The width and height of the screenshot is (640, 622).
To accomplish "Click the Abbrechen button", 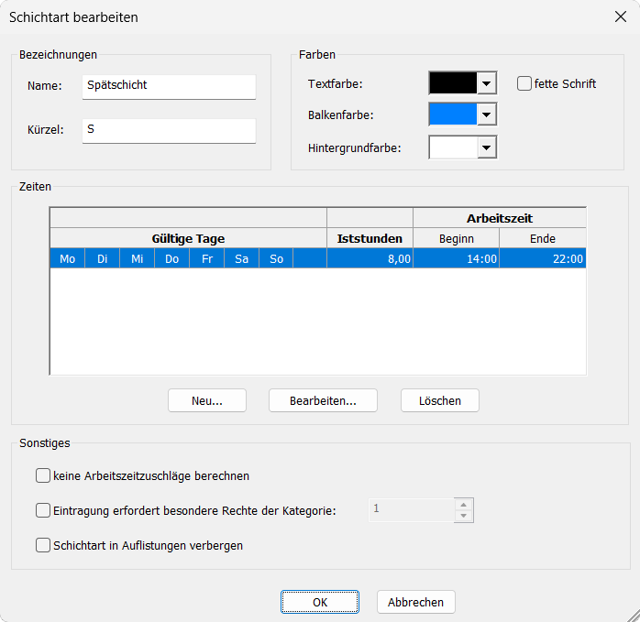I will (x=416, y=602).
